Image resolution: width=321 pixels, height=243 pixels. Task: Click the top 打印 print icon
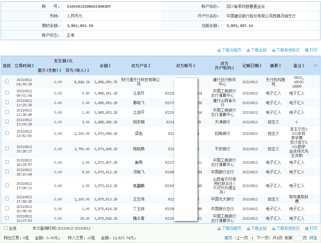coord(307,50)
